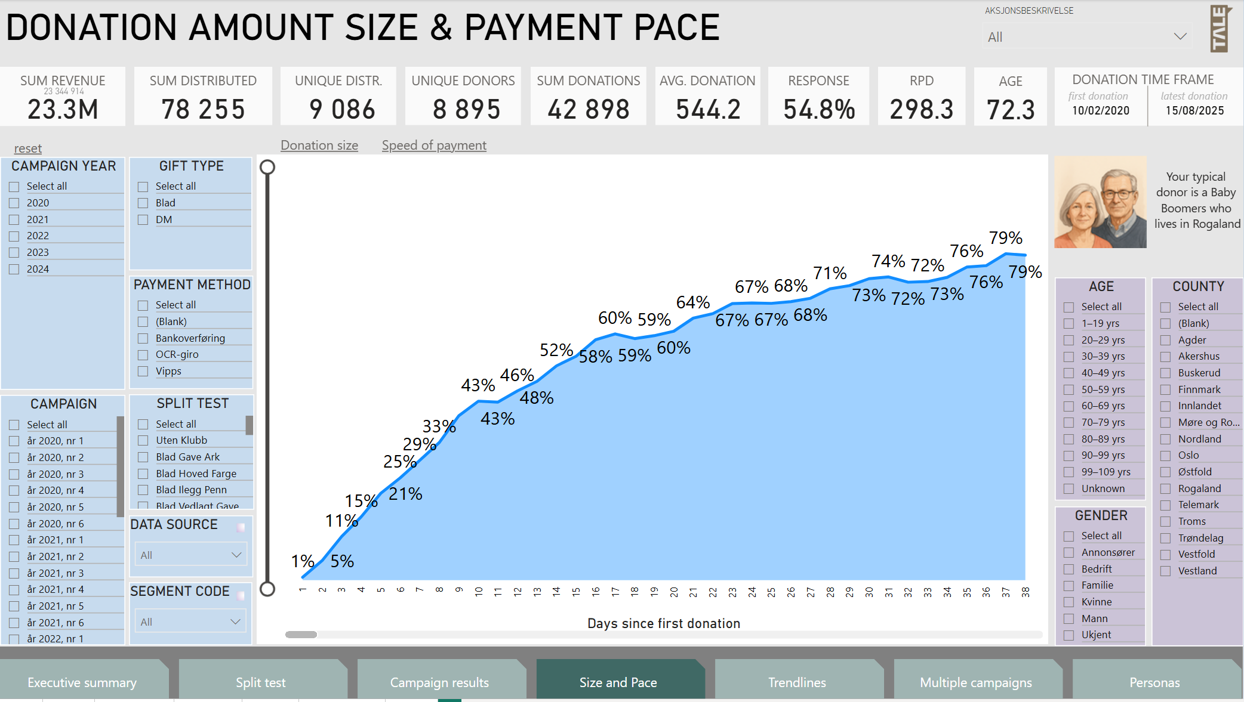Click the bottom handle of vertical slider
Image resolution: width=1244 pixels, height=702 pixels.
point(267,589)
